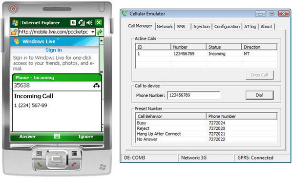Answer the incoming call softkey
The height and width of the screenshot is (178, 293).
(x=27, y=137)
